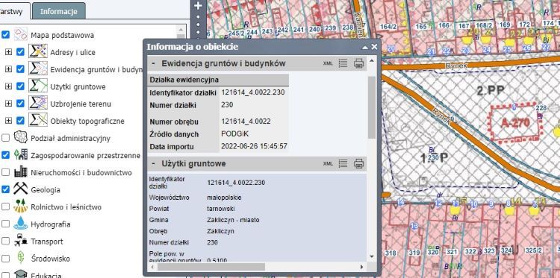Zoom in with the map plus button
The height and width of the screenshot is (278, 560).
click(198, 5)
